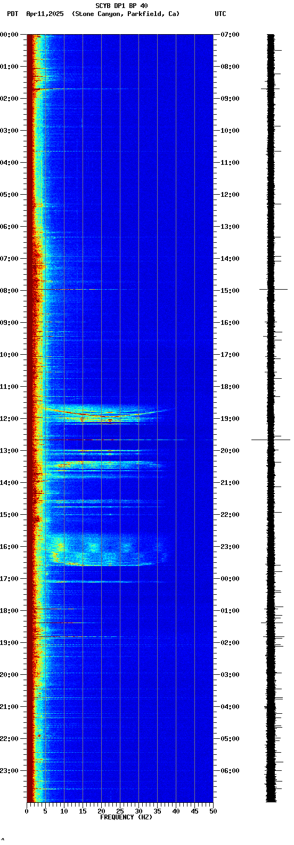The height and width of the screenshot is (845, 294).
Task: Click the PDT time label '20:00'
Action: pos(10,675)
